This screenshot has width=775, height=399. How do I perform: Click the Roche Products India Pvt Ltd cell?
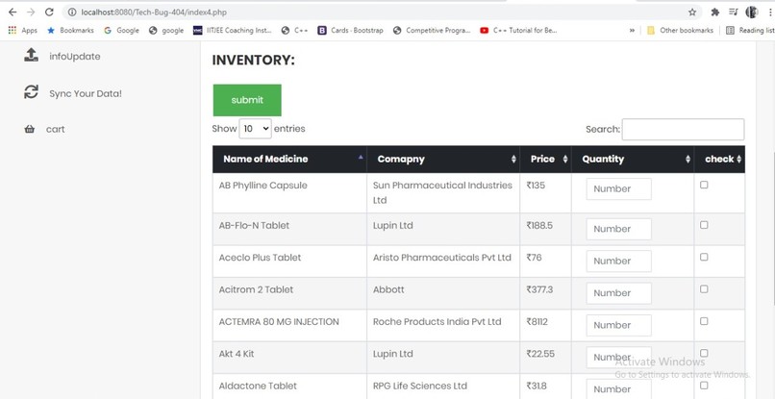pyautogui.click(x=443, y=326)
